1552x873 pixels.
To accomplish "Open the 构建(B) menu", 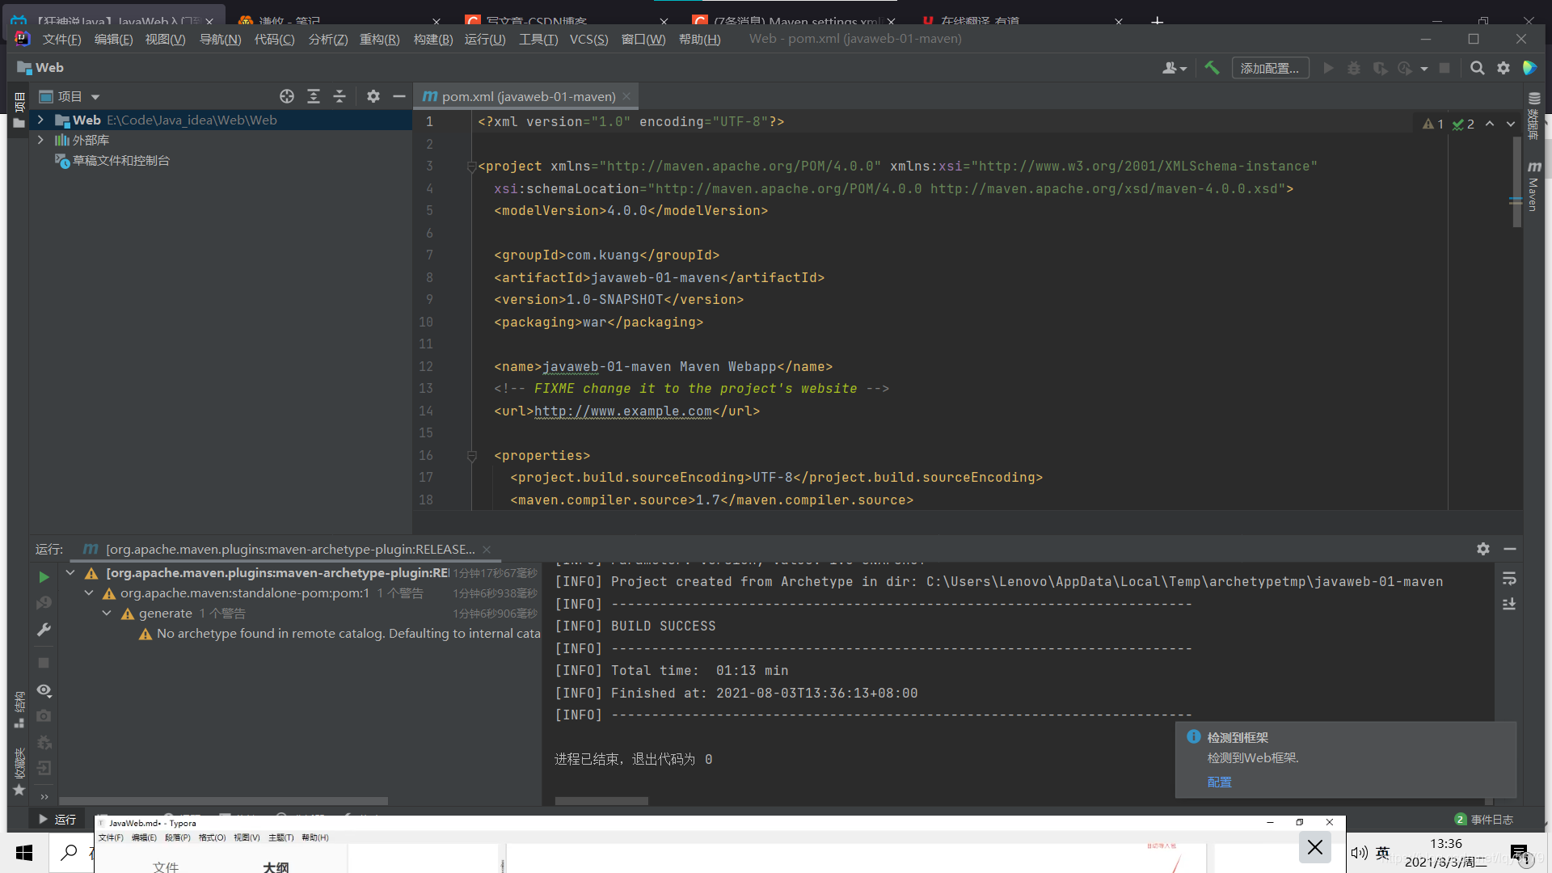I will tap(432, 39).
